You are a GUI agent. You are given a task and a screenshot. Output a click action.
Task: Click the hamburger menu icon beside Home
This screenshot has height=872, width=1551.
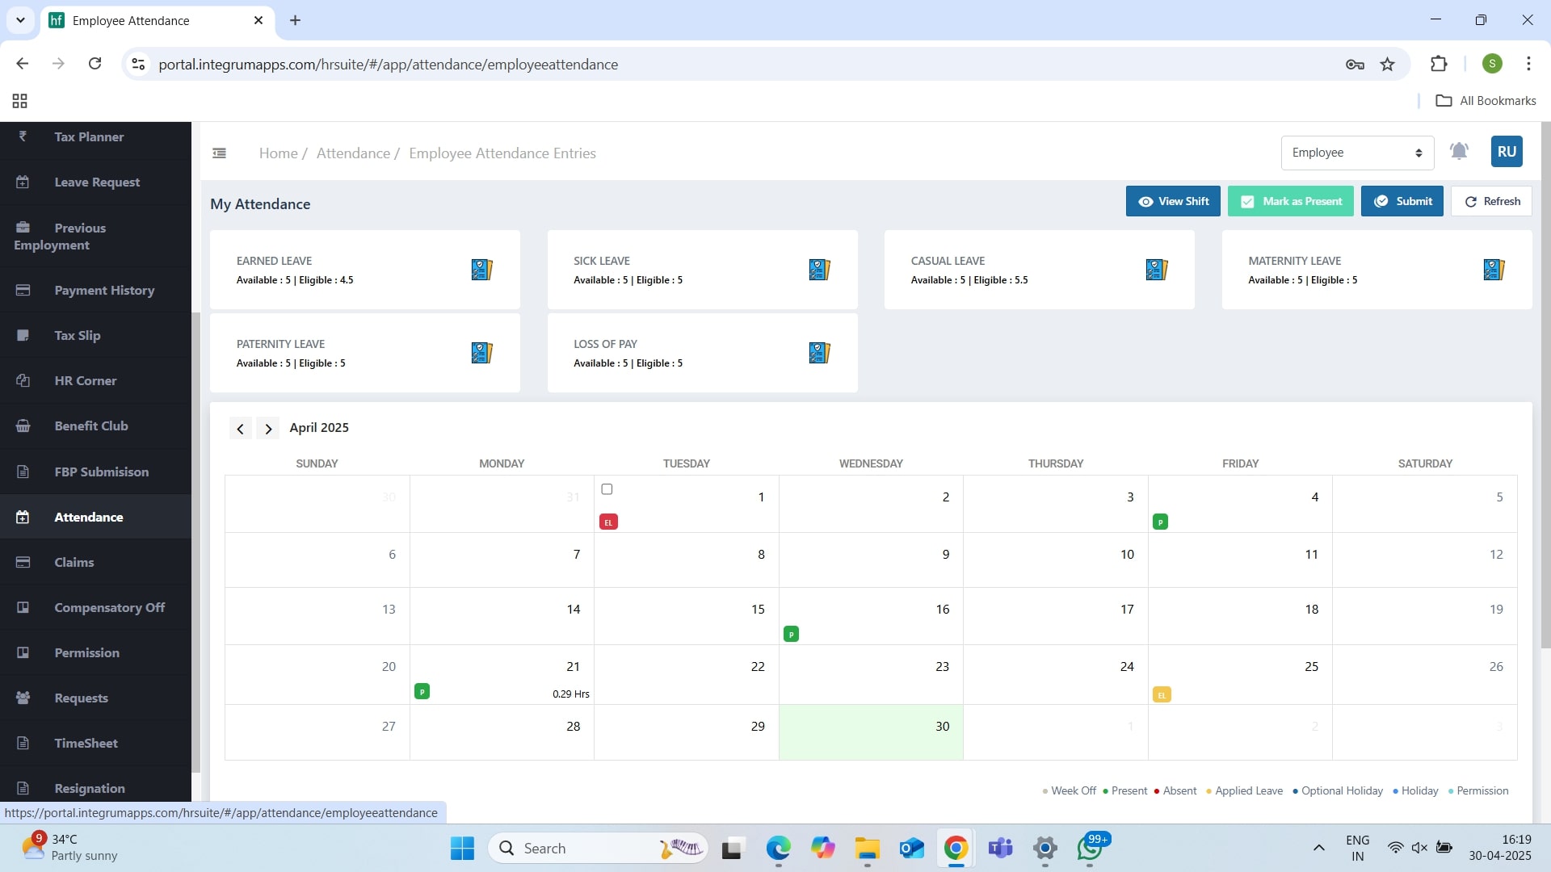[x=219, y=153]
